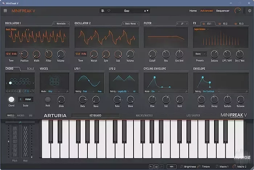
Task: Click chord display left arrow
Action: [x=7, y=83]
